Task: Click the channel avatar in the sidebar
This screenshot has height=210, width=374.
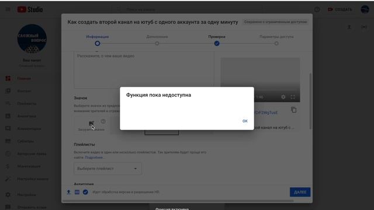Action: (32, 38)
